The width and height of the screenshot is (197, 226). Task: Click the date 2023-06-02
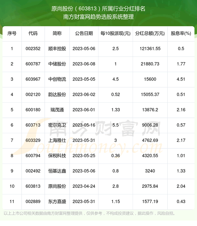[x=84, y=94]
